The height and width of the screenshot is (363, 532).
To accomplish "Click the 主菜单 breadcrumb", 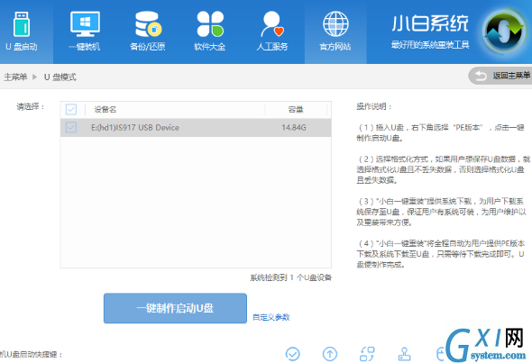I will 15,77.
